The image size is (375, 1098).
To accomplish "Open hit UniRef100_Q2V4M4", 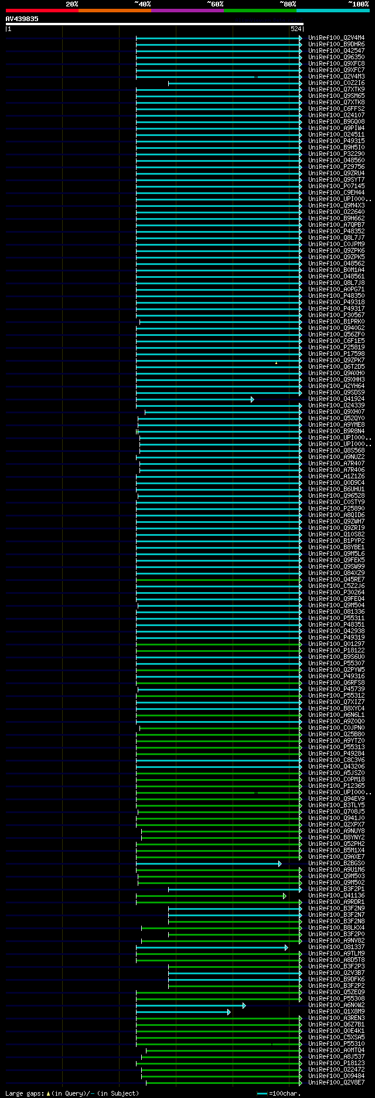I will pyautogui.click(x=336, y=38).
